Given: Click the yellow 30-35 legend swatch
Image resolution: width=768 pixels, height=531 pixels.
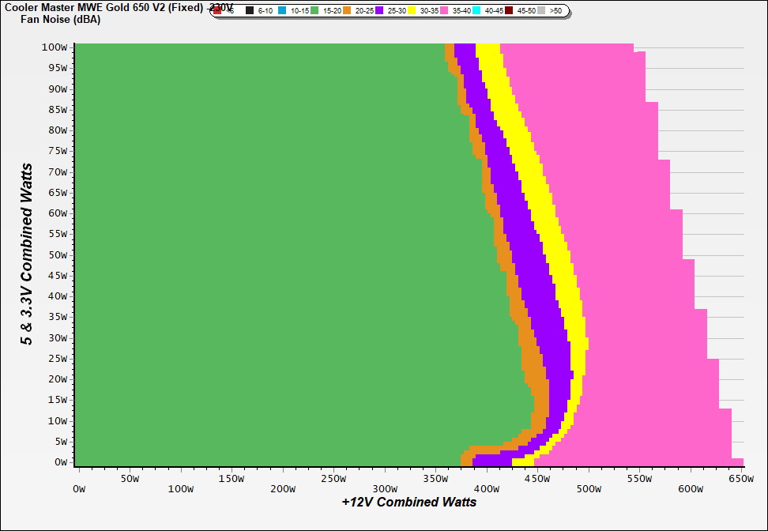Looking at the screenshot, I should [x=412, y=11].
